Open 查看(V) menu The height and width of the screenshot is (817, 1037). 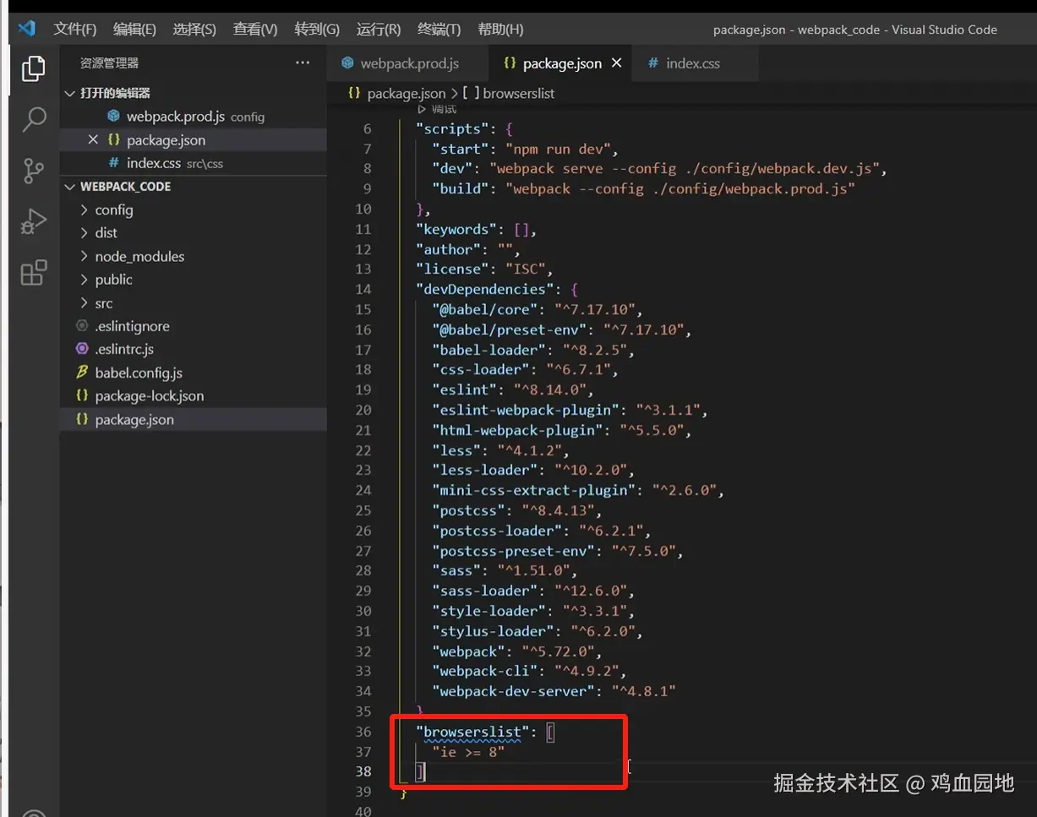(255, 29)
